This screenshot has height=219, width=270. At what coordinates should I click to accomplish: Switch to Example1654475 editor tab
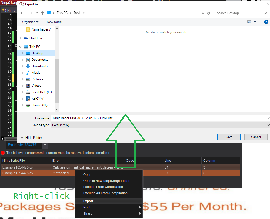point(24,145)
